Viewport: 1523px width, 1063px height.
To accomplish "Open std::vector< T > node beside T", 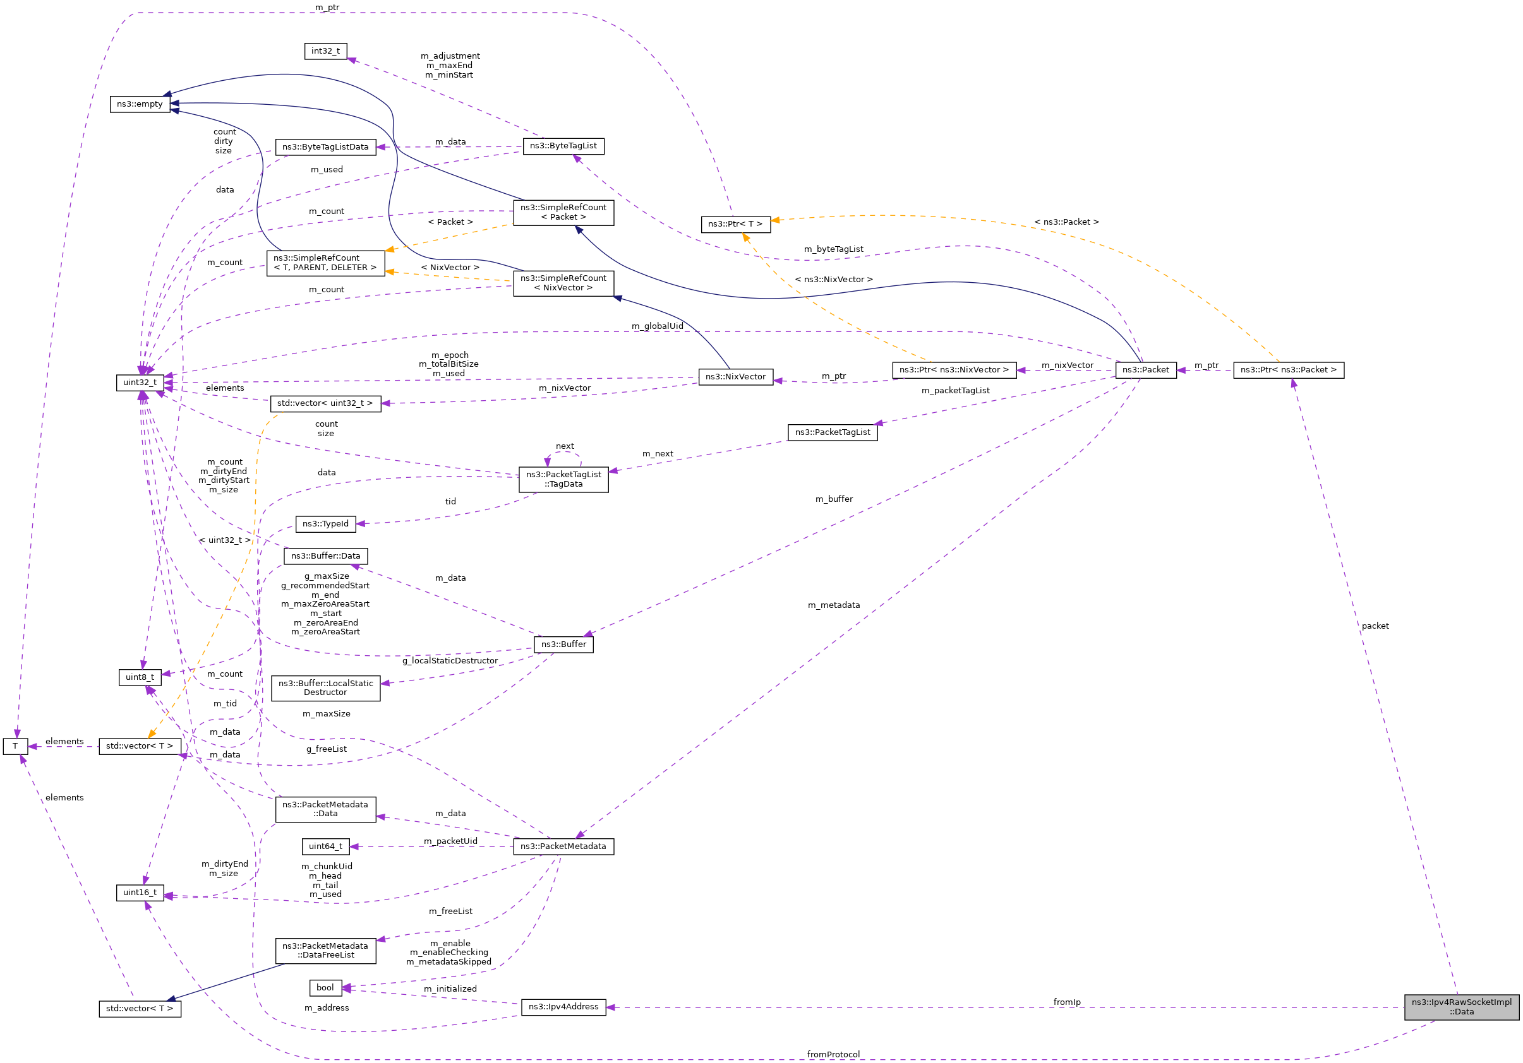I will (140, 747).
